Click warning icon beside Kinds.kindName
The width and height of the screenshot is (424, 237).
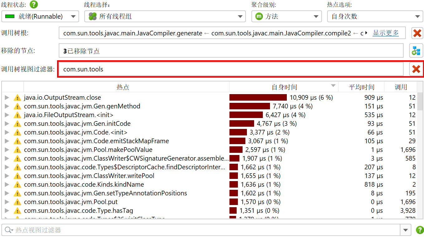(17, 185)
